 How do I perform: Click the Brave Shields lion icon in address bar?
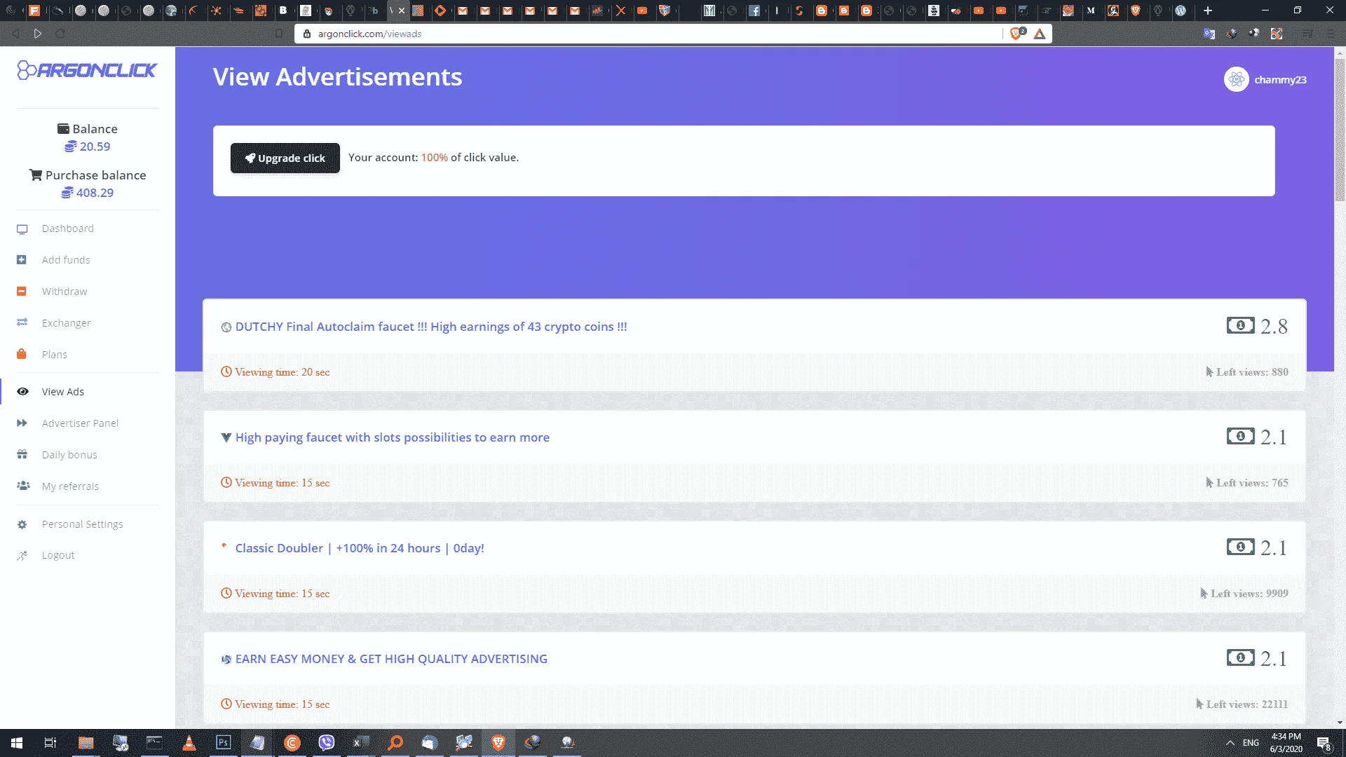(x=1017, y=34)
